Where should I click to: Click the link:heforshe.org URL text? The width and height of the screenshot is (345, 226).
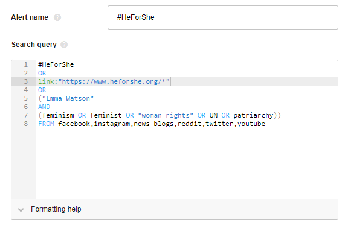[104, 81]
